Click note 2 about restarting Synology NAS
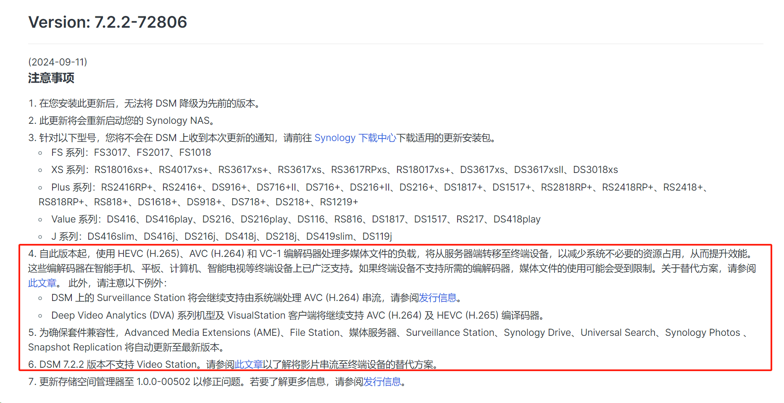The image size is (784, 403). tap(123, 120)
